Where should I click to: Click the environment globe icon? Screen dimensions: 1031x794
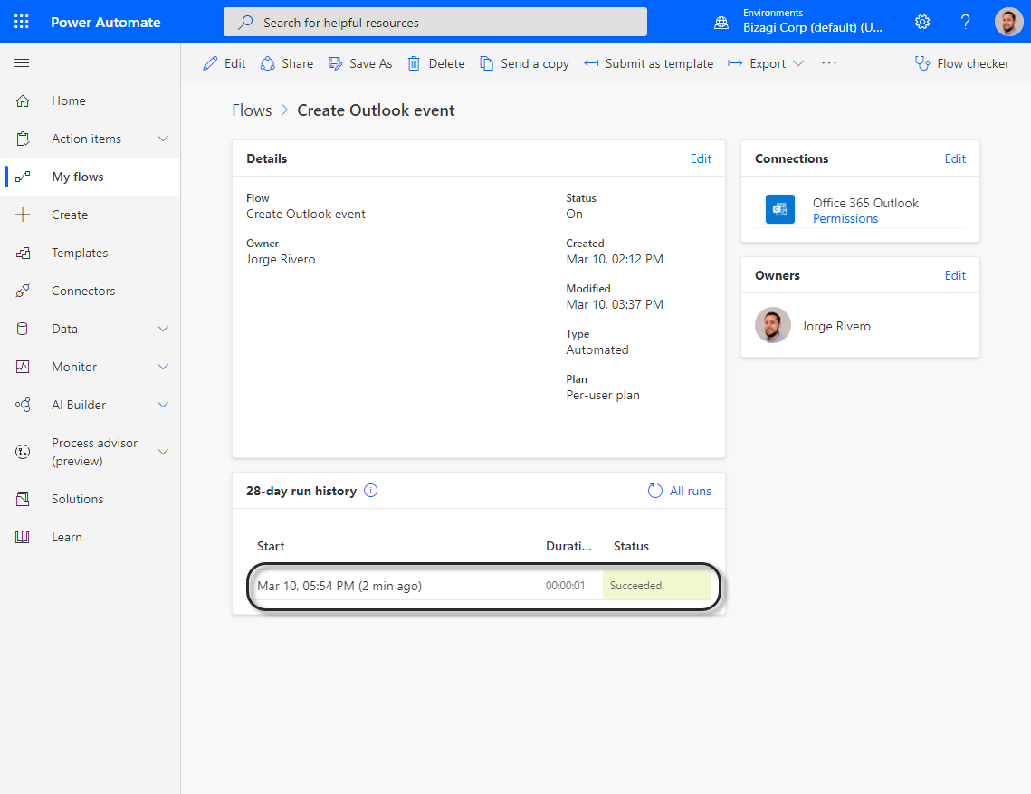pos(721,23)
